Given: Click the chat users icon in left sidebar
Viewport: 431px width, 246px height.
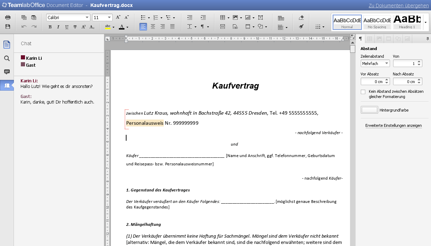Looking at the screenshot, I should [x=7, y=85].
